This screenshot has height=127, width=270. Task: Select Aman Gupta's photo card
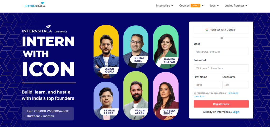tap(106, 51)
